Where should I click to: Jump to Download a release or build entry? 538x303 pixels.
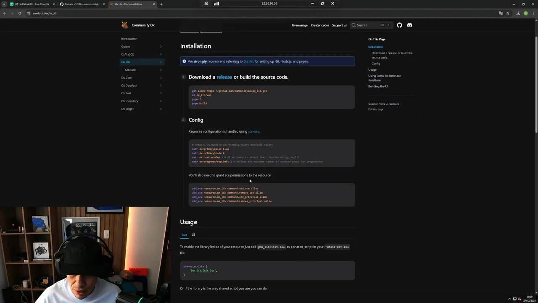pos(392,55)
